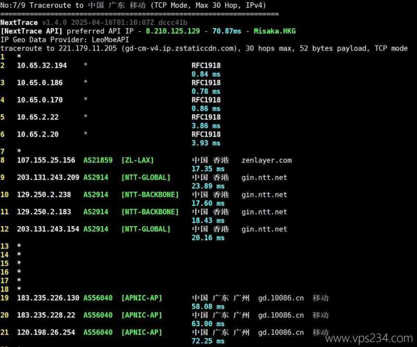
Task: Click the zenlayer.com domain at hop 8
Action: pos(266,160)
